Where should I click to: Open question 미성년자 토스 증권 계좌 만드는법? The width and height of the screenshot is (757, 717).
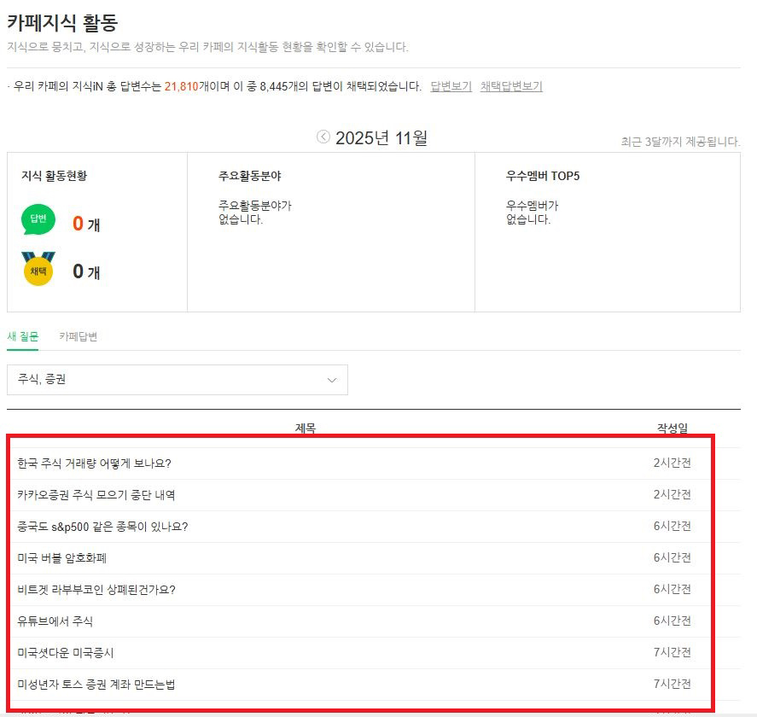96,685
